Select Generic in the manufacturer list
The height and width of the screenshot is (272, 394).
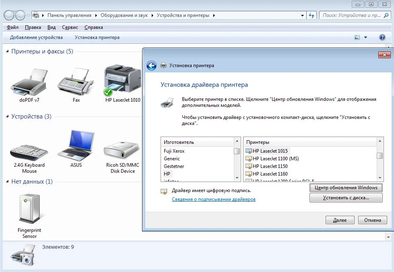tap(172, 159)
